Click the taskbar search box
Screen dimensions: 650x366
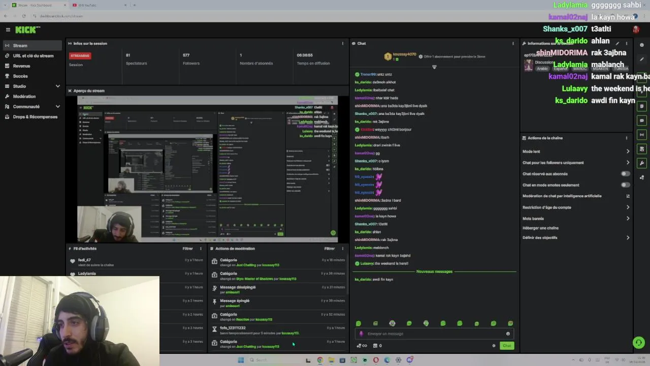(x=274, y=360)
